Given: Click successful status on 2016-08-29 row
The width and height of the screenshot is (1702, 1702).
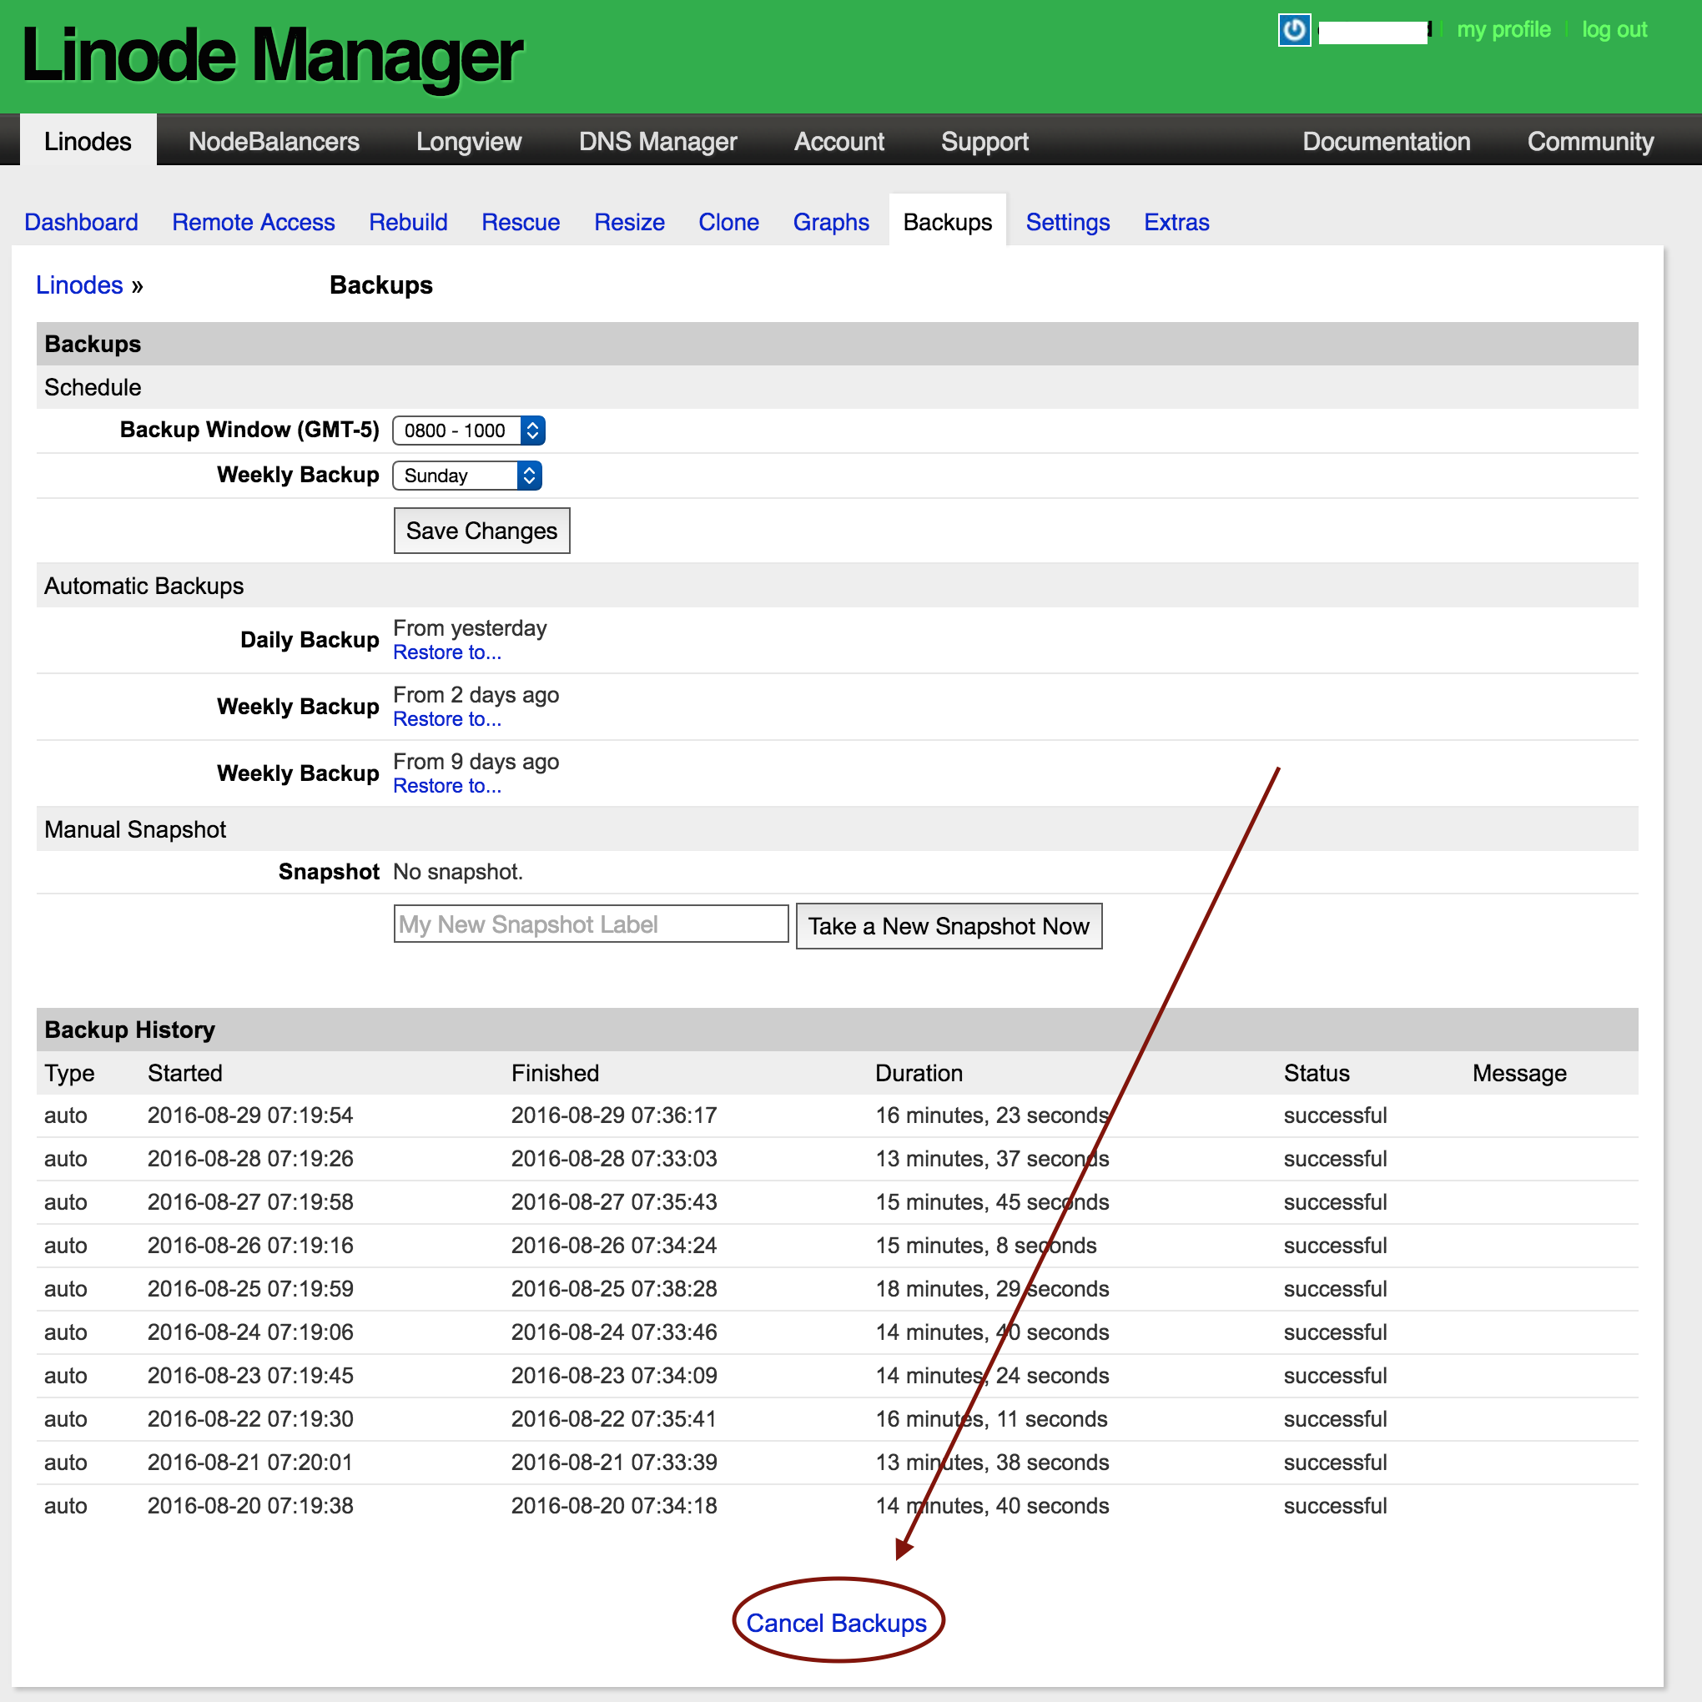Looking at the screenshot, I should pyautogui.click(x=1335, y=1115).
